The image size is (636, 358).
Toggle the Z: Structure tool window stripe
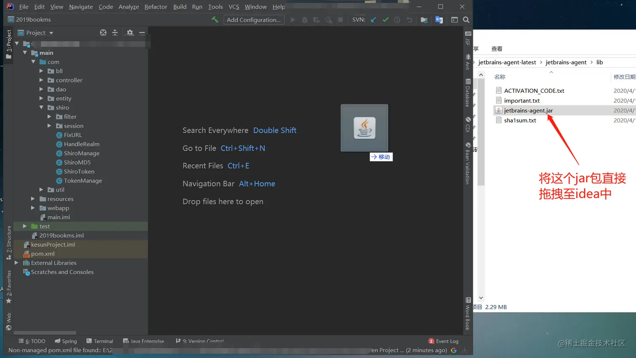coord(9,243)
